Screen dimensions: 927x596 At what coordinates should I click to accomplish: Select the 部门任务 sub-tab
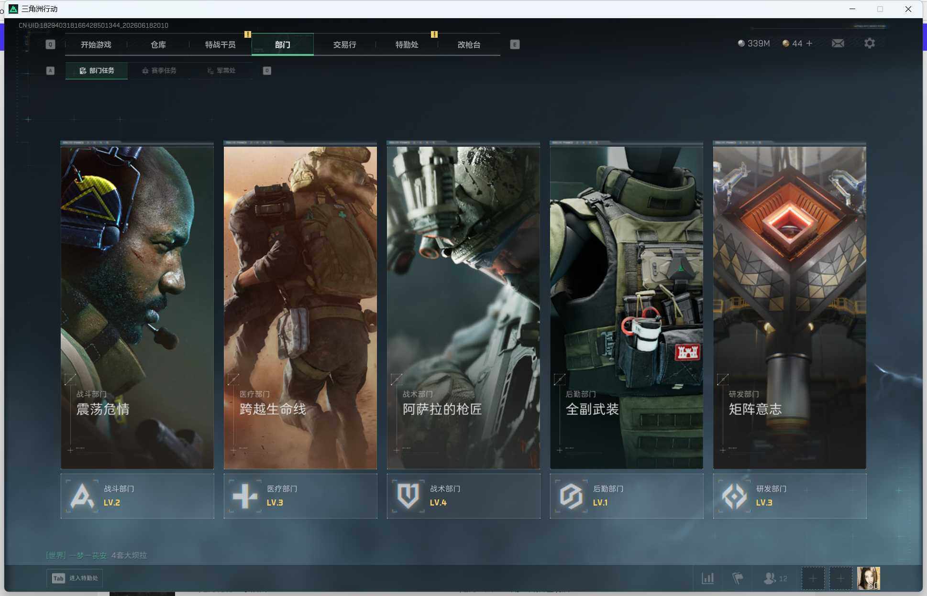coord(97,71)
